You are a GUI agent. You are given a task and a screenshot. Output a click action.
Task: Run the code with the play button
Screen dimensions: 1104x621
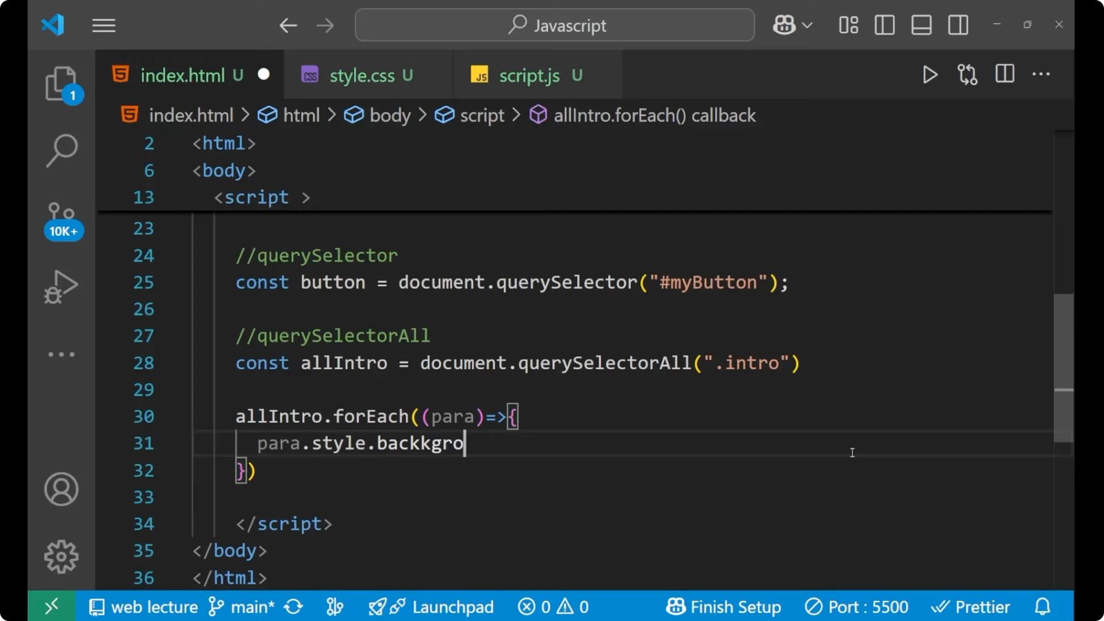[930, 75]
